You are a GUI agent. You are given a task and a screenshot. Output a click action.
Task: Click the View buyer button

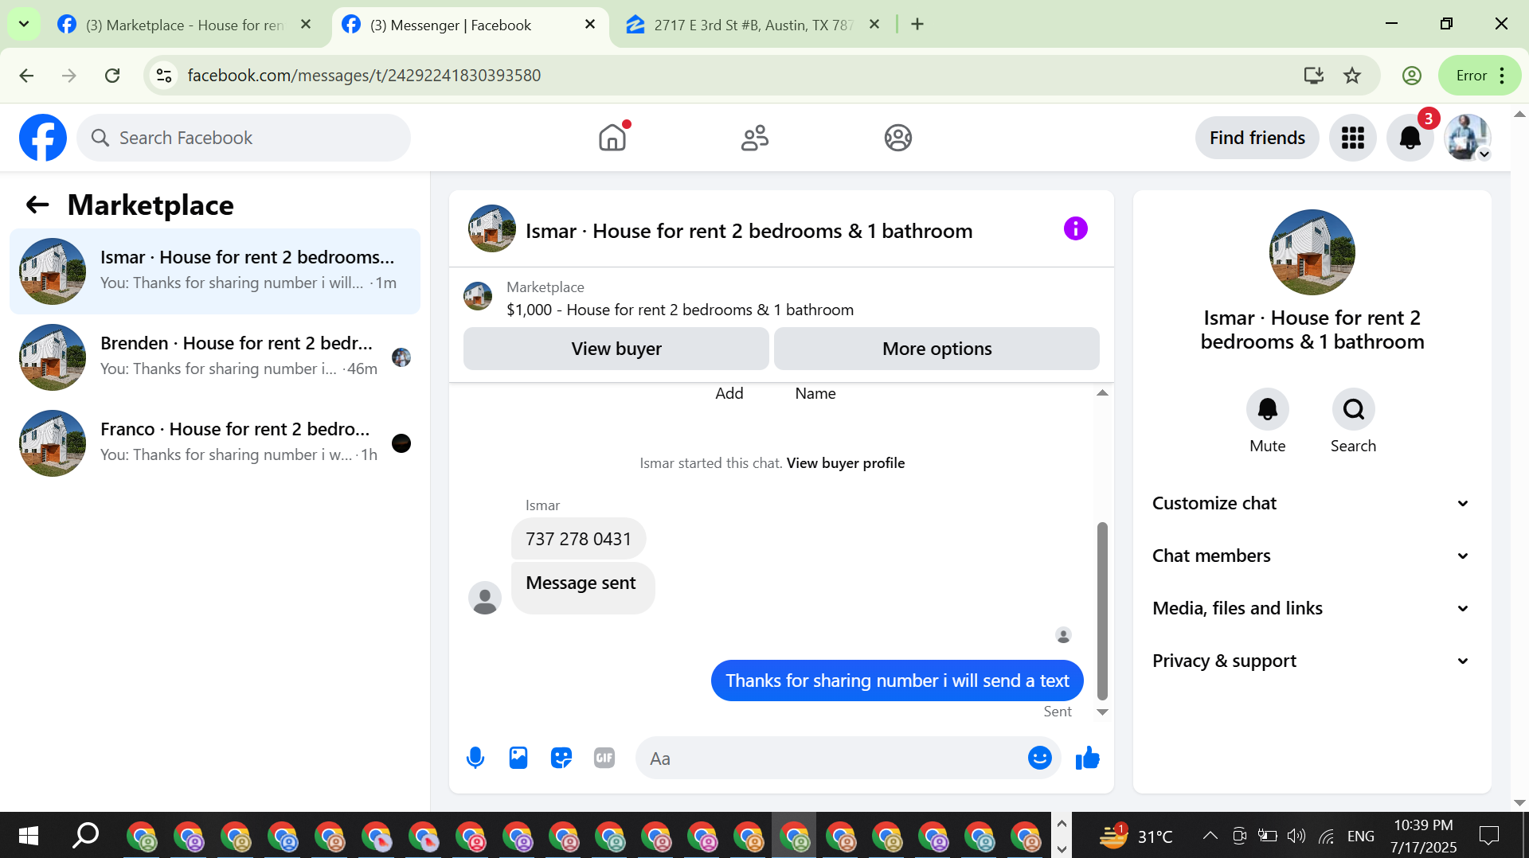616,349
